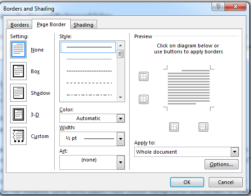251x196 pixels.
Task: Select the None border setting icon
Action: (18, 49)
